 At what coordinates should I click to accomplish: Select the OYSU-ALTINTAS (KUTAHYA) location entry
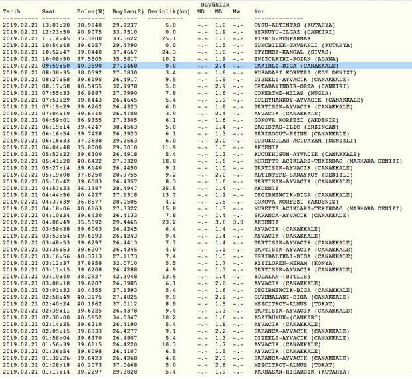(294, 25)
